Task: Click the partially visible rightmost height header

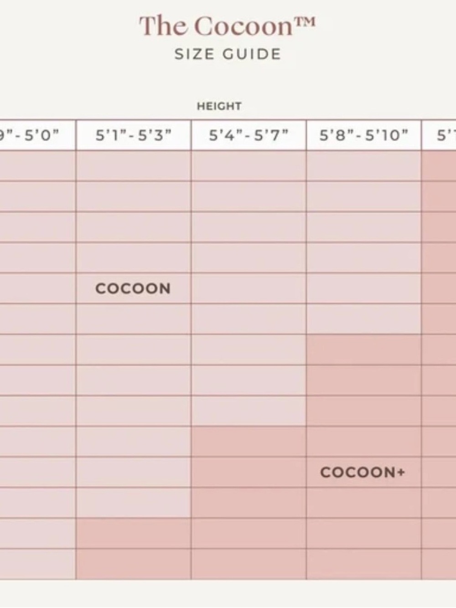Action: [439, 135]
